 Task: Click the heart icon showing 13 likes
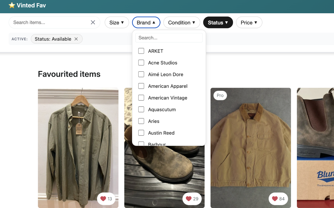point(103,199)
